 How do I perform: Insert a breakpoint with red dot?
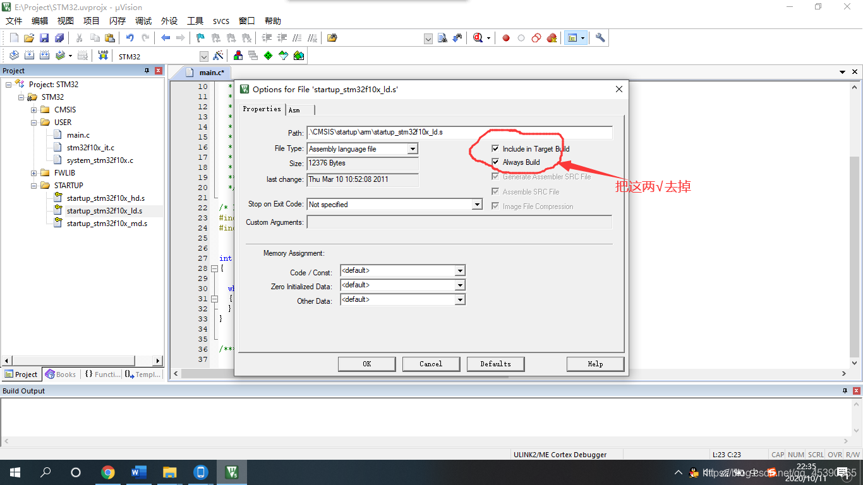coord(506,38)
